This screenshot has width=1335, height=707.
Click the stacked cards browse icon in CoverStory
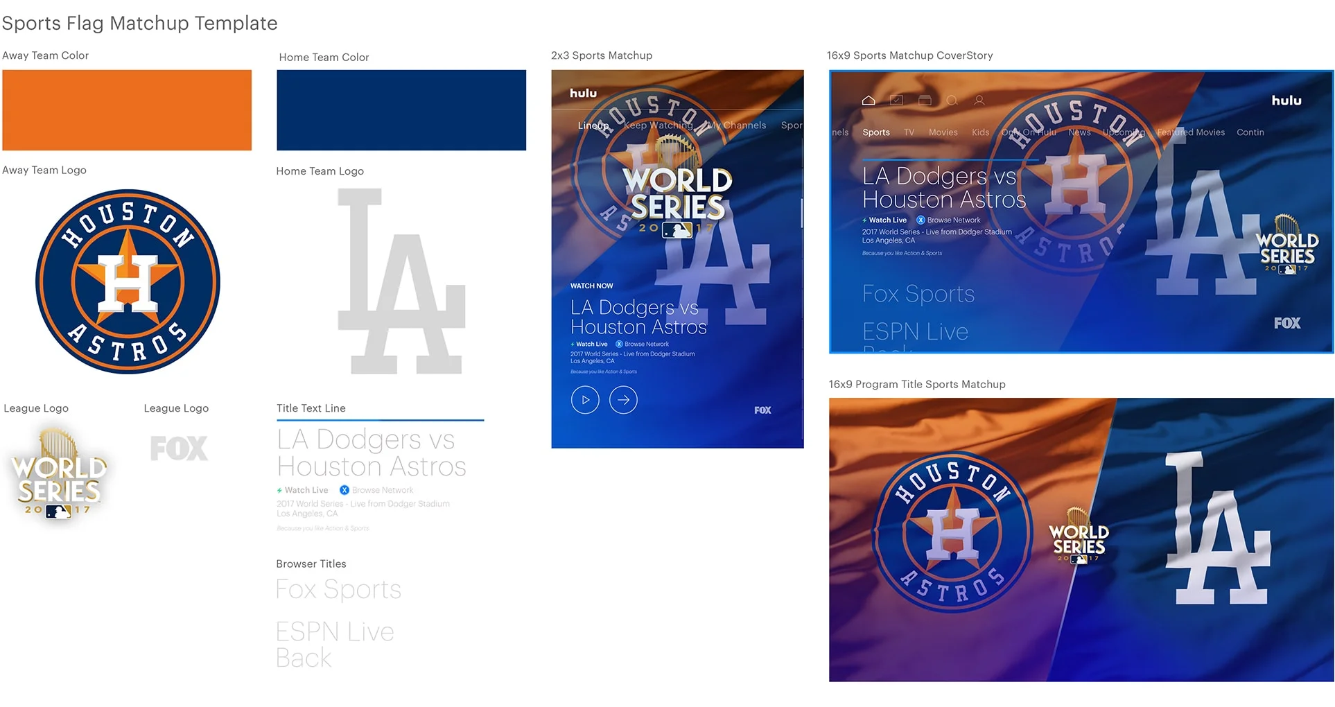[925, 101]
